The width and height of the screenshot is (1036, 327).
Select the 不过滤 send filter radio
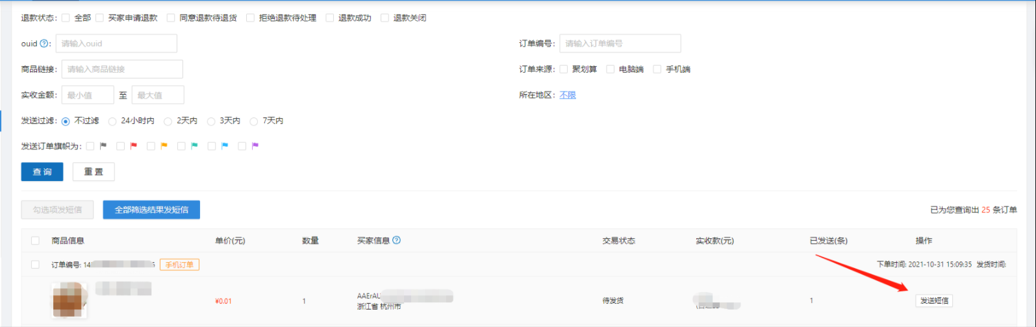tap(66, 121)
